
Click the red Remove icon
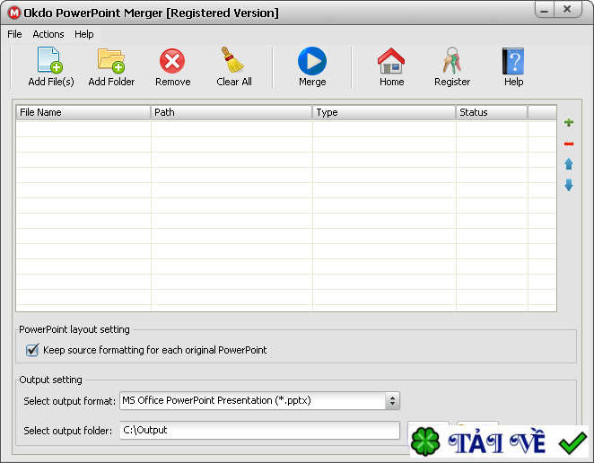click(172, 61)
